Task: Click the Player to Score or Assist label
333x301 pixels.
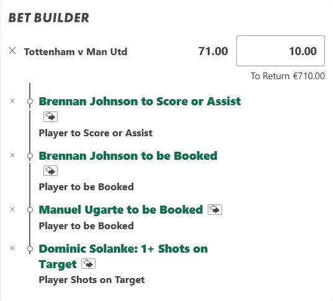Action: (95, 133)
